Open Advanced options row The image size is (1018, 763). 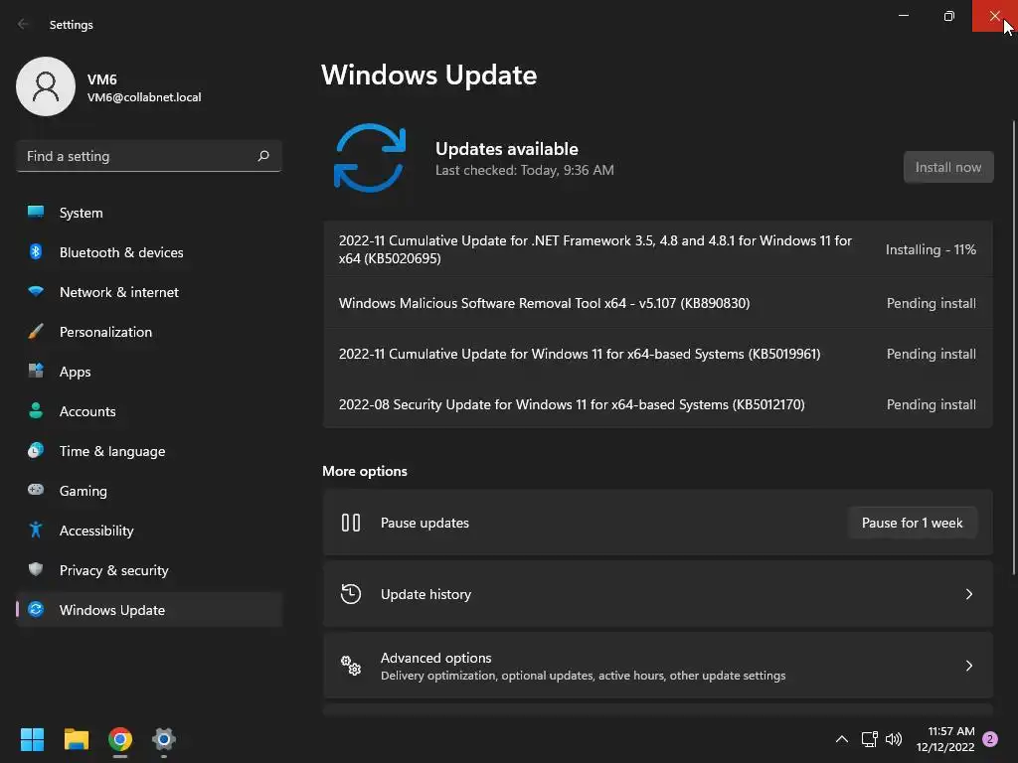pyautogui.click(x=658, y=665)
